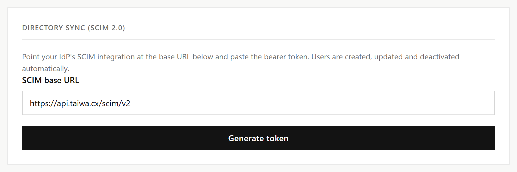Click the "SCIM base URL" field label

(50, 80)
